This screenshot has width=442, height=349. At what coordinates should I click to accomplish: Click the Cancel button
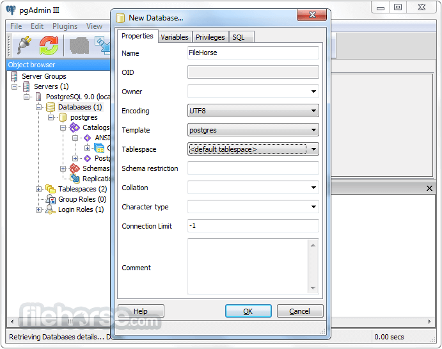tap(299, 311)
